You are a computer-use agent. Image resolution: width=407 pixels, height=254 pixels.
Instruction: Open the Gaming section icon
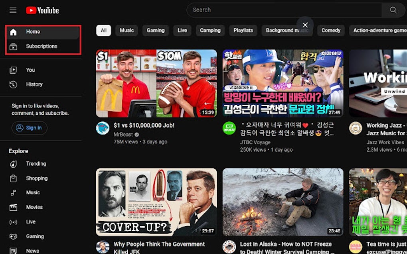[14, 236]
